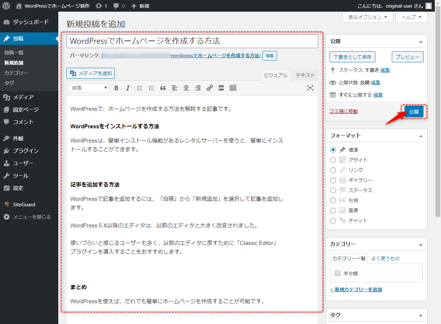
Task: Open site home WordPressでホームページ制作
Action: [53, 6]
